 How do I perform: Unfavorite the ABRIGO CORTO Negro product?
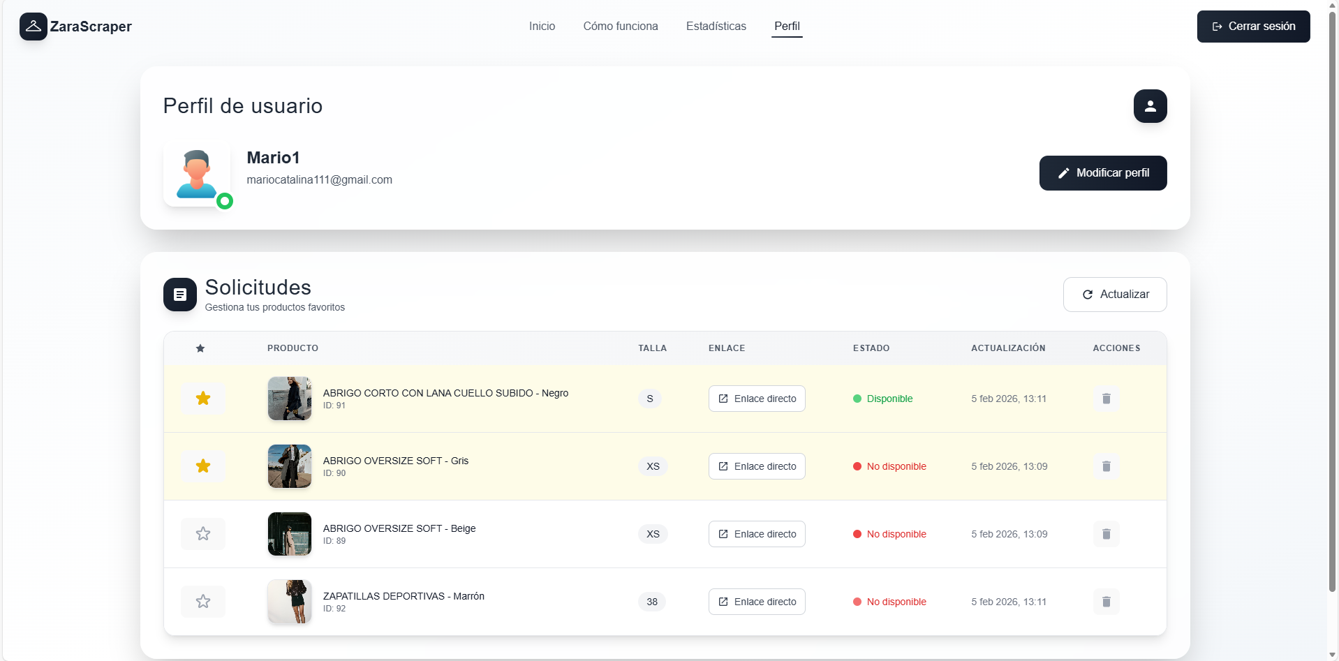coord(203,399)
